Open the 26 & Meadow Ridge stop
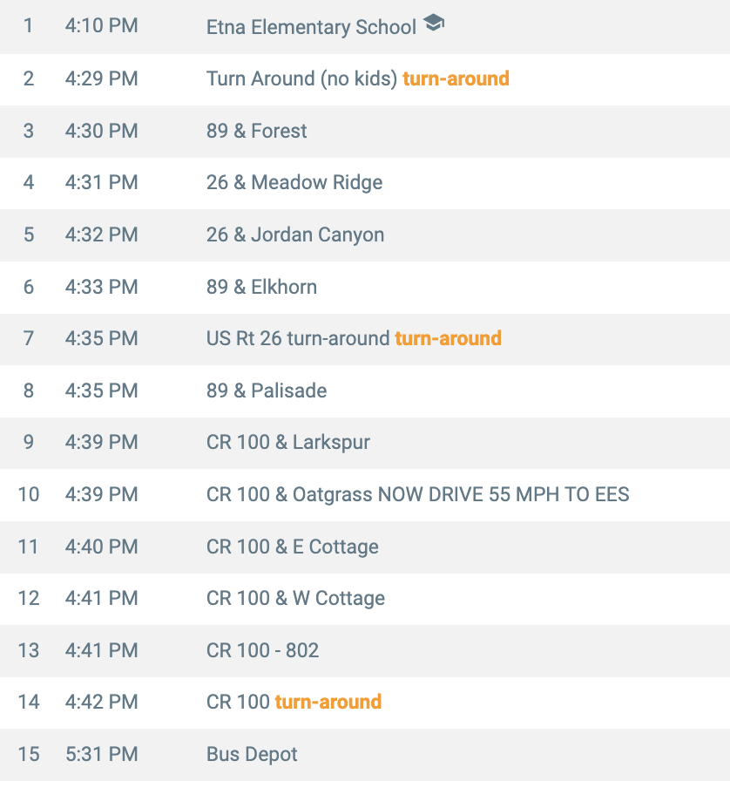This screenshot has width=730, height=788. click(294, 182)
